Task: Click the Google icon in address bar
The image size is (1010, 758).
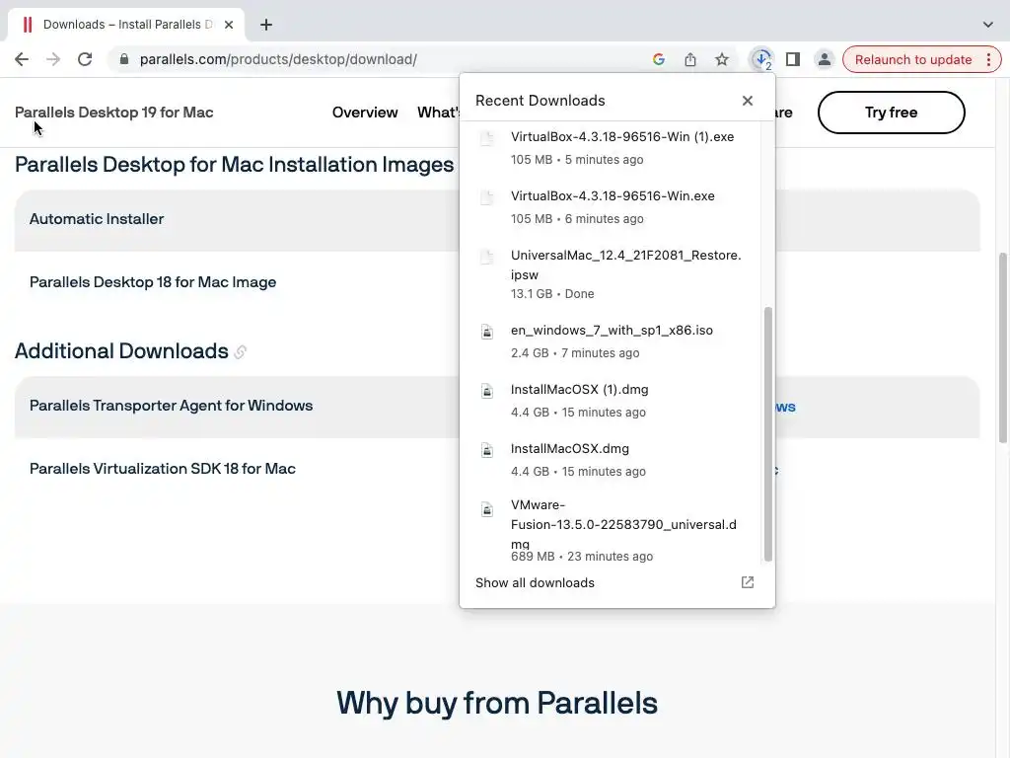Action: (658, 59)
